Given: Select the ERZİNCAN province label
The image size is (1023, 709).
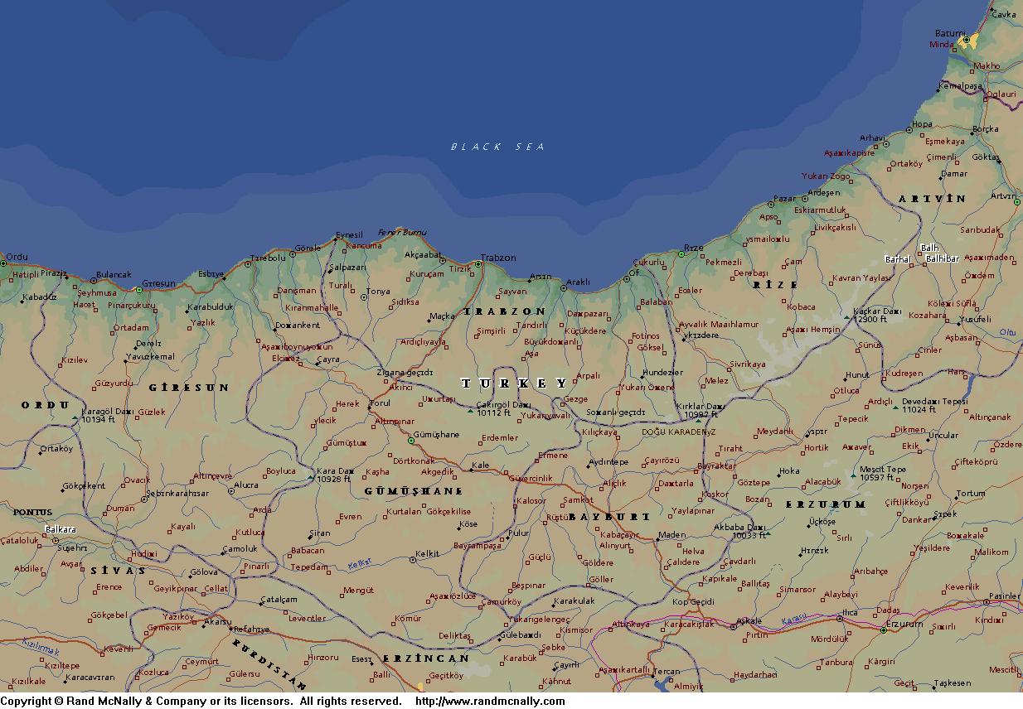Looking at the screenshot, I should (425, 658).
